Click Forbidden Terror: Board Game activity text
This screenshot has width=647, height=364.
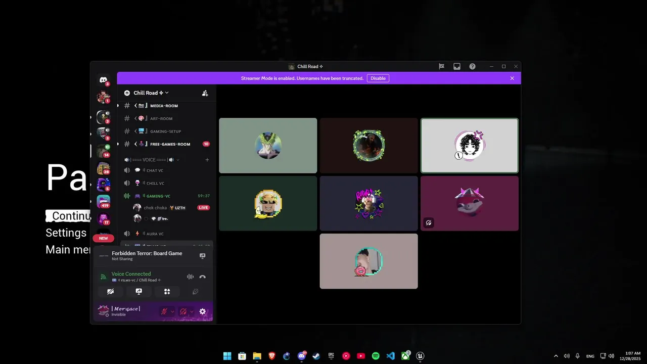147,253
